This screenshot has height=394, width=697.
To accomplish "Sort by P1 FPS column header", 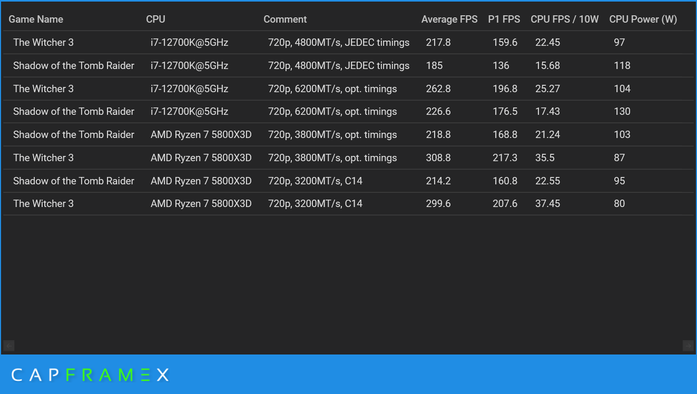I will coord(504,19).
